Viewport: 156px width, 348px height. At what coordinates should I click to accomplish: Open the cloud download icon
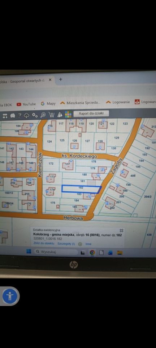click(x=26, y=115)
